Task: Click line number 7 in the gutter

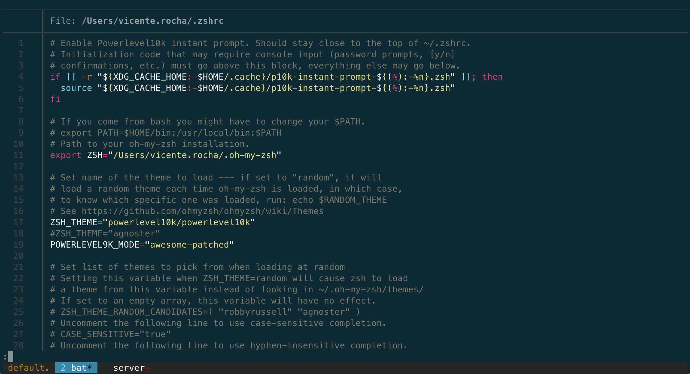Action: click(x=21, y=110)
